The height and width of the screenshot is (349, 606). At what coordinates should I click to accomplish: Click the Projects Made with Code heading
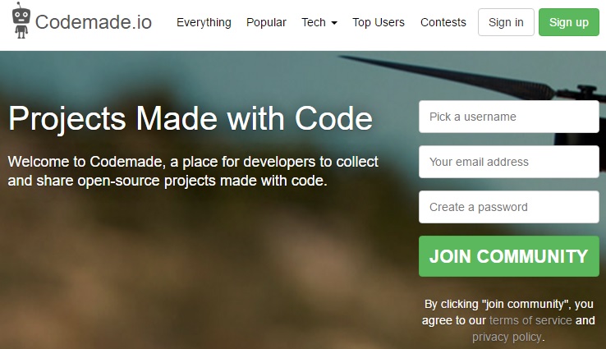click(x=191, y=118)
